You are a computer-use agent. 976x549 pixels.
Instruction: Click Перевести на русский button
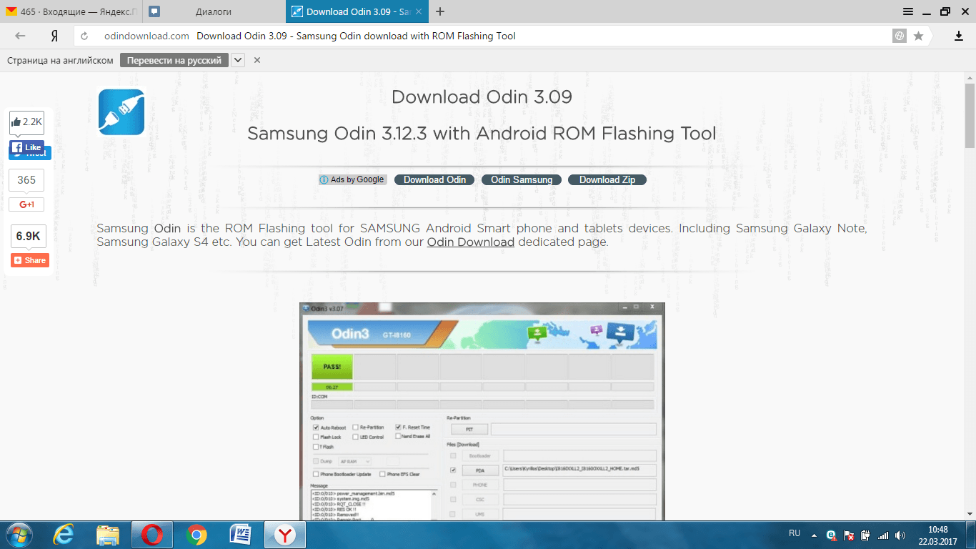[x=174, y=61]
